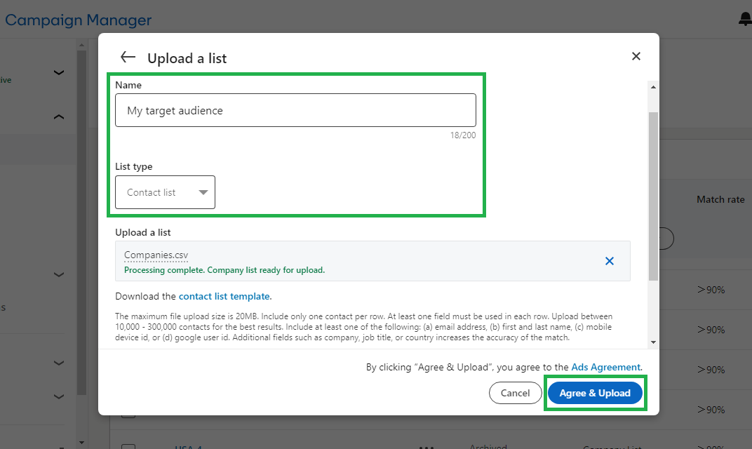Close the Upload a list dialog
The width and height of the screenshot is (752, 449).
pos(636,56)
